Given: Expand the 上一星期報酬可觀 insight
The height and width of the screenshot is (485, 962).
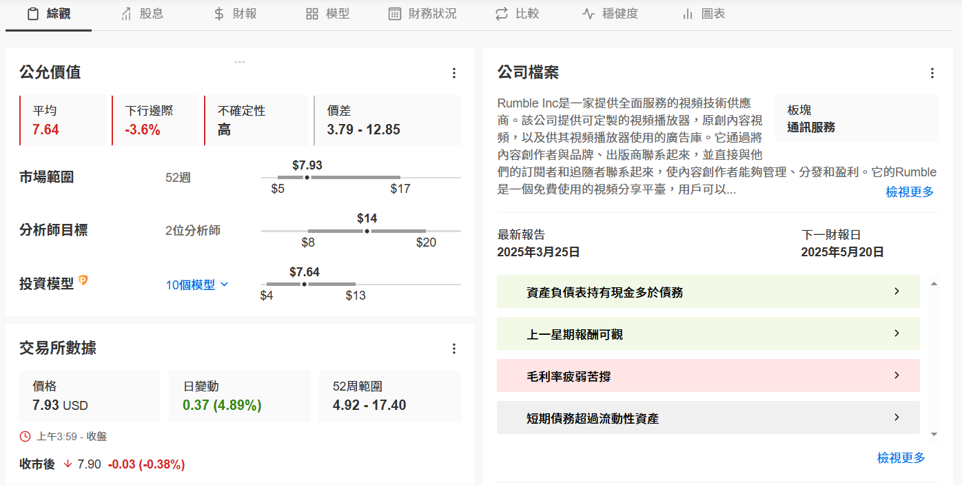Looking at the screenshot, I should click(x=708, y=334).
